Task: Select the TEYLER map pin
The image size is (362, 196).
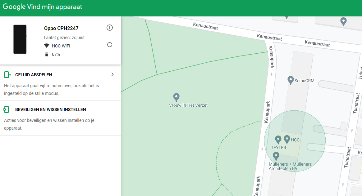Action: tap(278, 140)
